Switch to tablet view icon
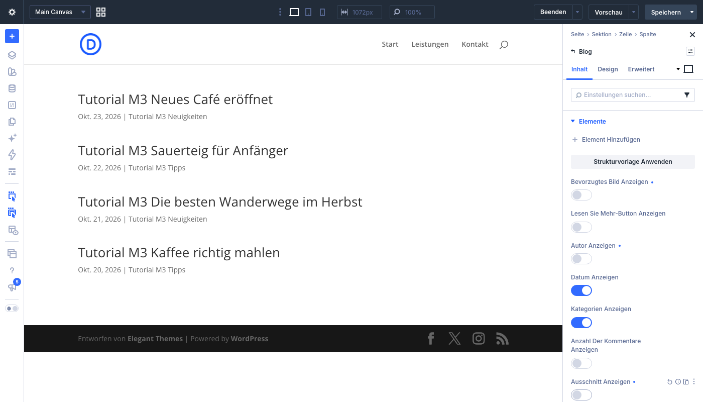This screenshot has width=703, height=402. point(308,12)
